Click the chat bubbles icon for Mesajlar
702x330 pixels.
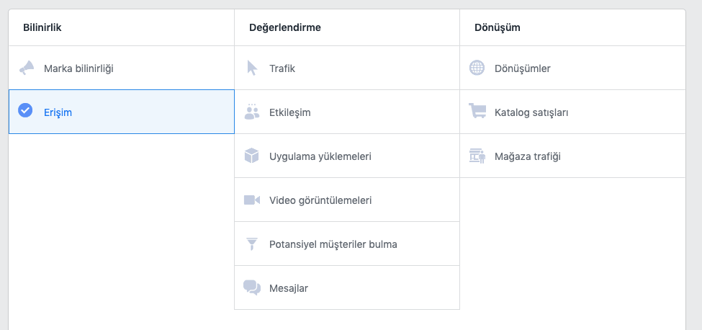(252, 288)
